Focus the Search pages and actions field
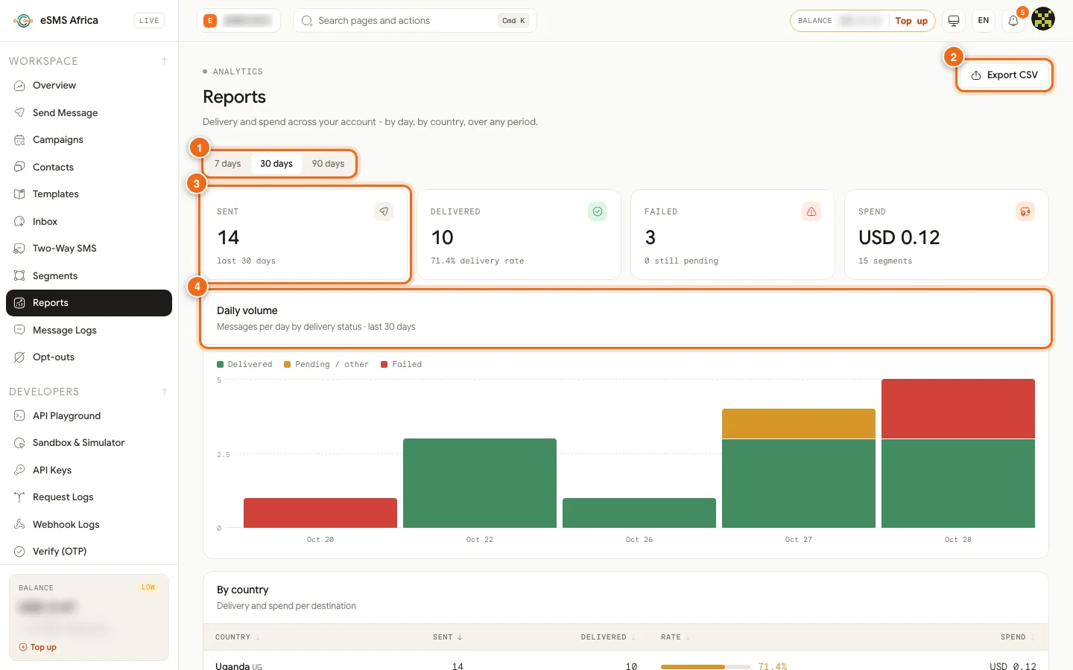The image size is (1073, 670). pyautogui.click(x=415, y=21)
